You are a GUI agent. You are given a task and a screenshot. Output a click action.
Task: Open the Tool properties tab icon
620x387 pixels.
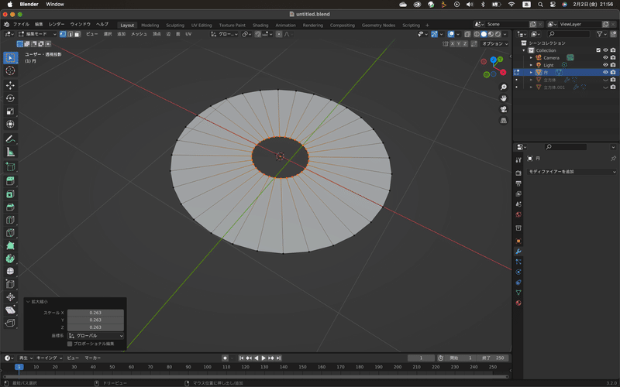click(518, 160)
